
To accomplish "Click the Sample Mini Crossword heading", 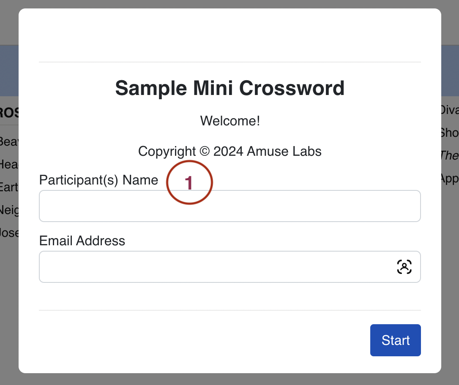I will (230, 88).
